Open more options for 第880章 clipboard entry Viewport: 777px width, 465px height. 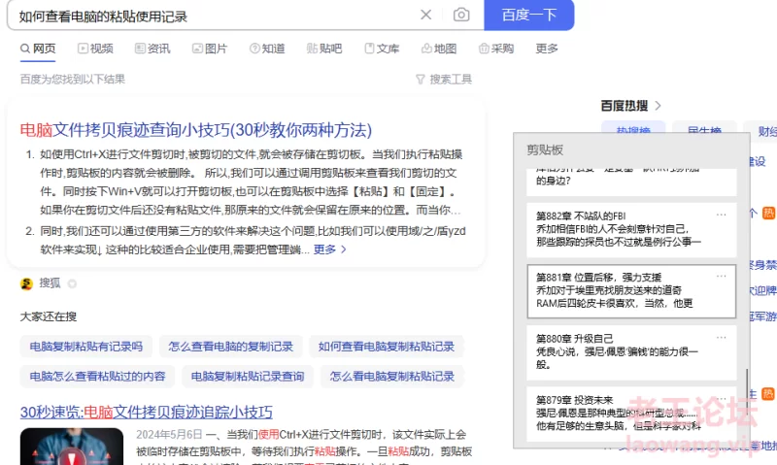(721, 337)
